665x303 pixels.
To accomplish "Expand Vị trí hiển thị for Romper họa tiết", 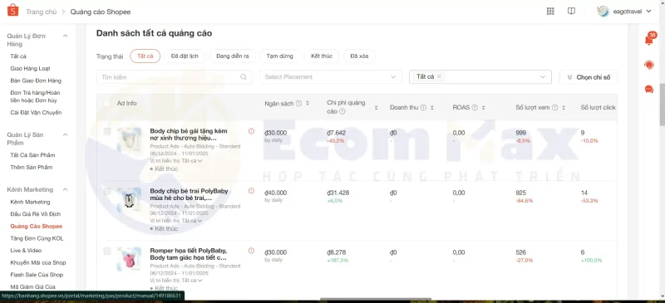I will 199,280.
